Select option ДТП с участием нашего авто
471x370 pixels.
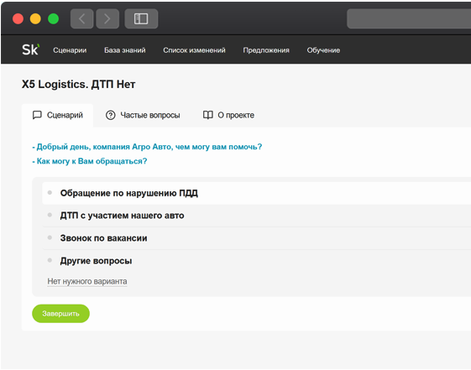pos(257,216)
